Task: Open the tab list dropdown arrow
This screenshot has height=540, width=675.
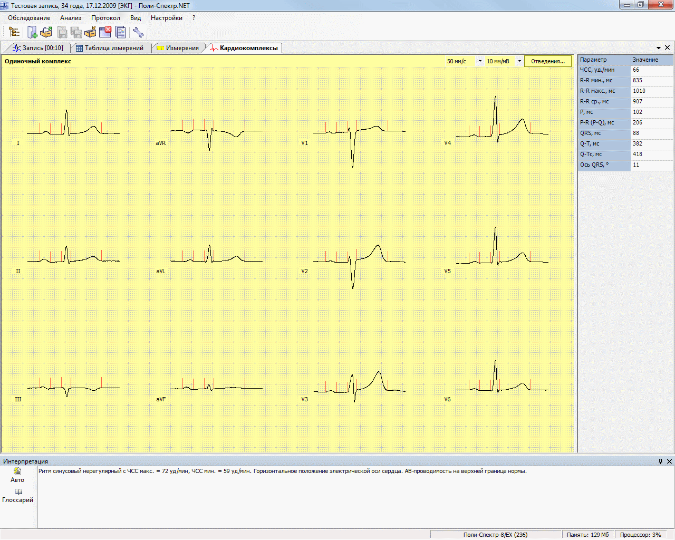Action: tap(659, 48)
